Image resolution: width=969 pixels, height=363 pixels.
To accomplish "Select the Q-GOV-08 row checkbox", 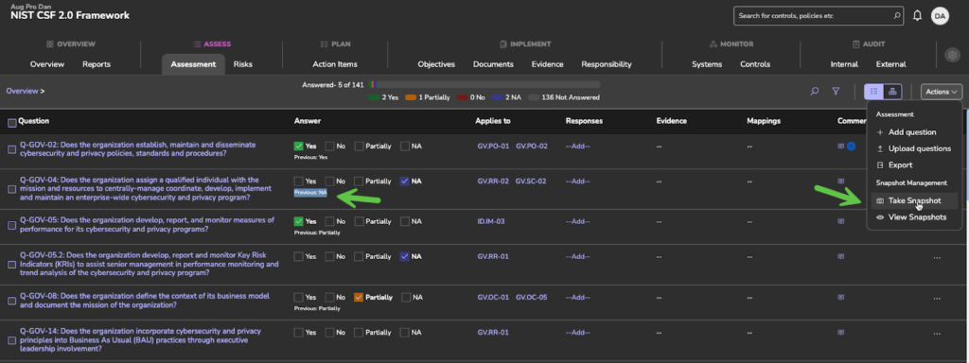I will (11, 302).
